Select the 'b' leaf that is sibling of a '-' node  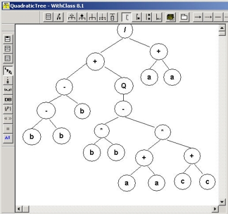(x=83, y=111)
